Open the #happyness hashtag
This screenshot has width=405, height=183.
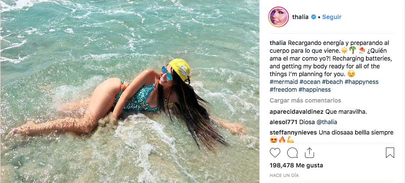361,82
